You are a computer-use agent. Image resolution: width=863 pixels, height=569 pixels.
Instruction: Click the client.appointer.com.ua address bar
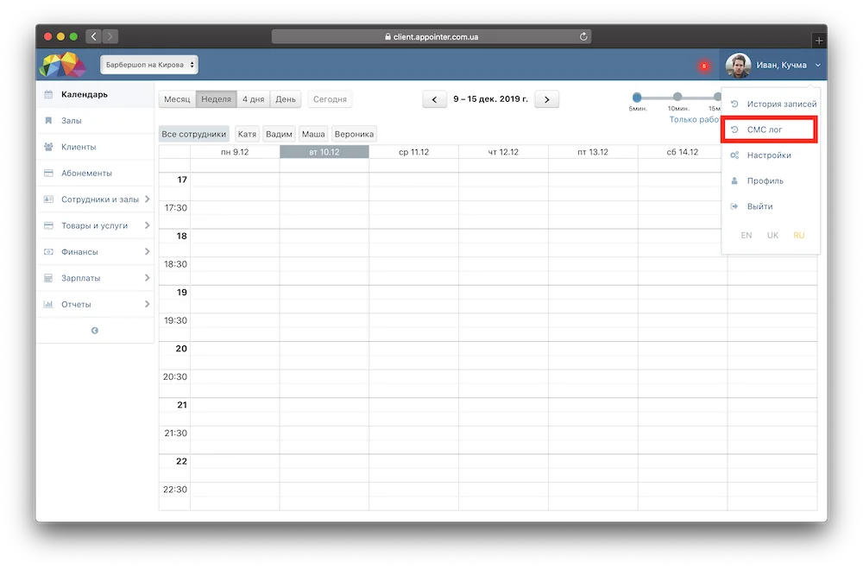pyautogui.click(x=431, y=36)
